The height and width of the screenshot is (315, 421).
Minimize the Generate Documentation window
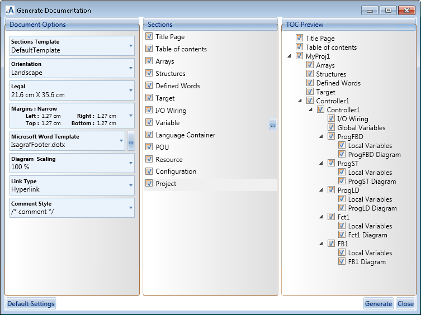(x=370, y=11)
